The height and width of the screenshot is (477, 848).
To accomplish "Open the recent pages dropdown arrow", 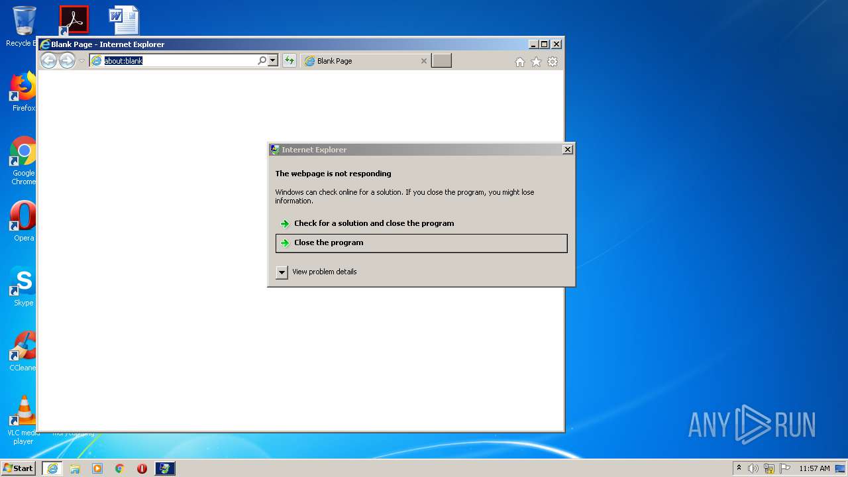I will point(82,61).
